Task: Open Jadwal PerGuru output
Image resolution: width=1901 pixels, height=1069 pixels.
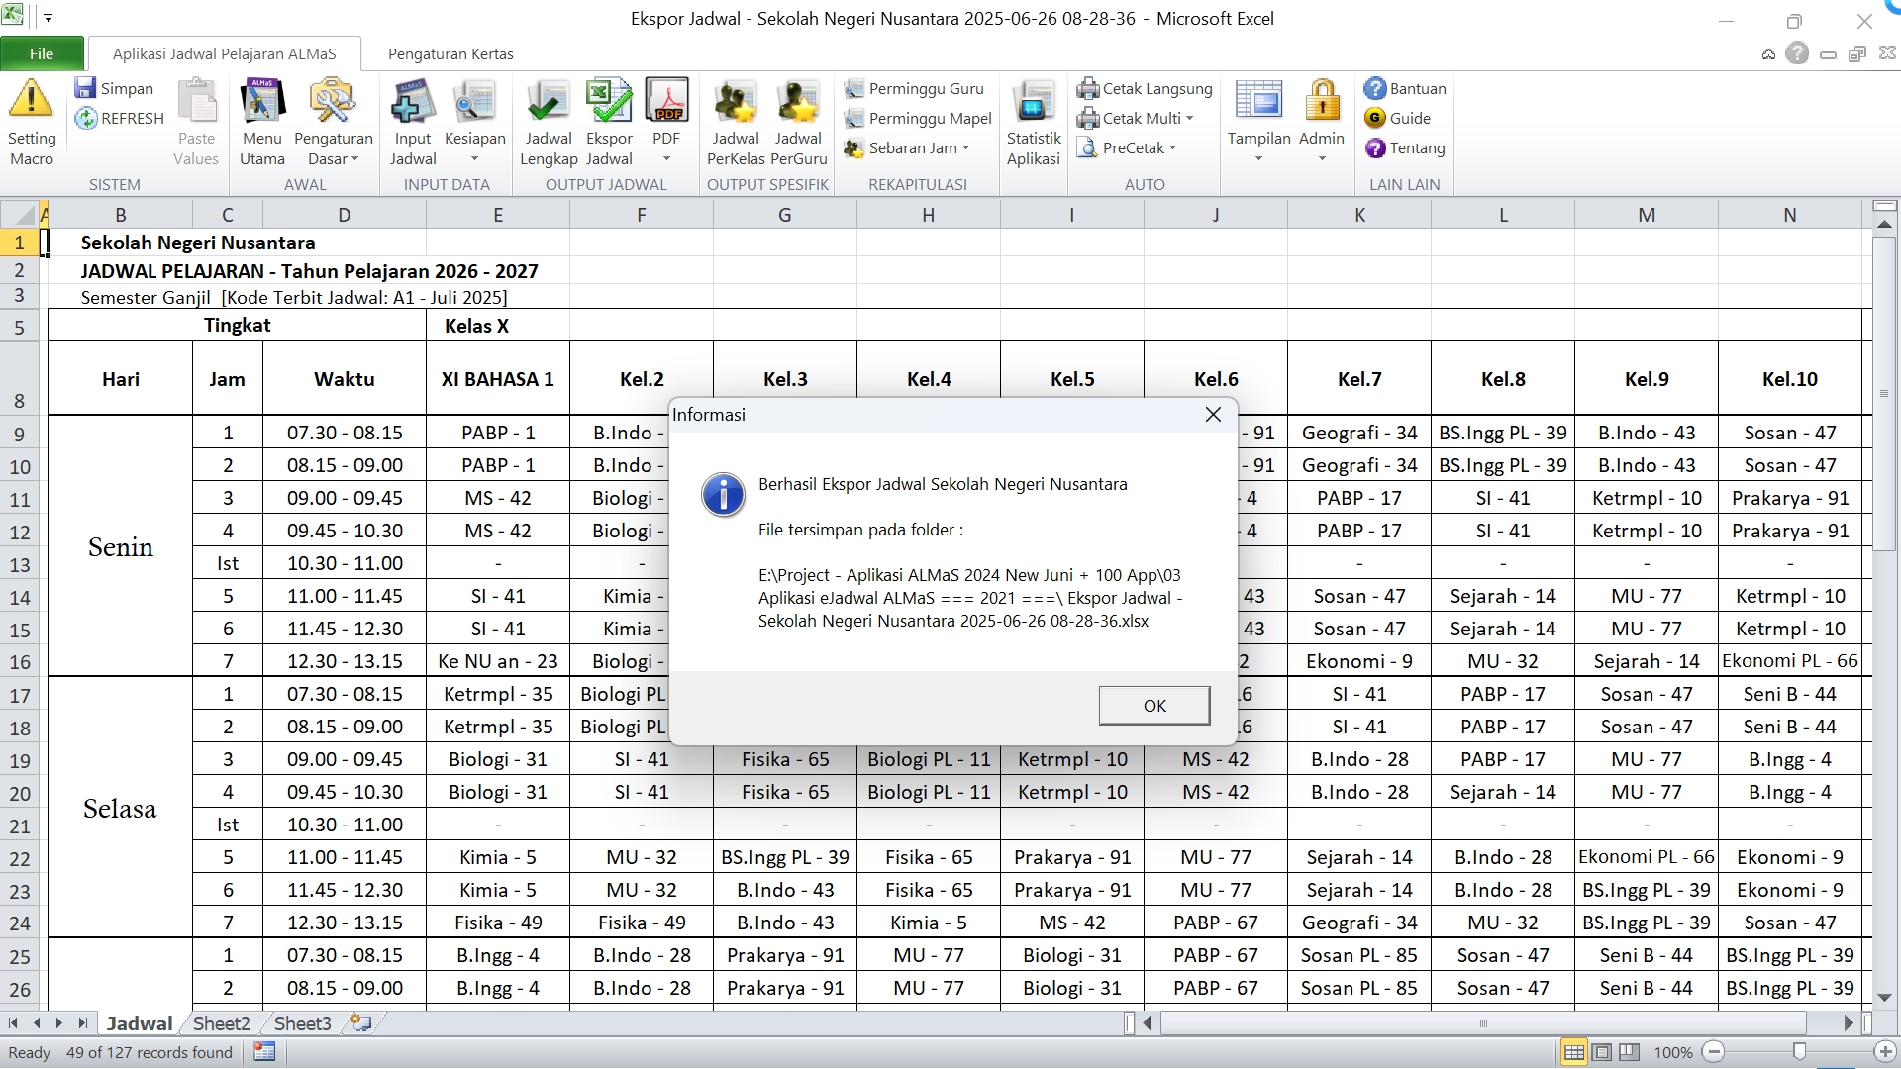Action: (x=798, y=103)
